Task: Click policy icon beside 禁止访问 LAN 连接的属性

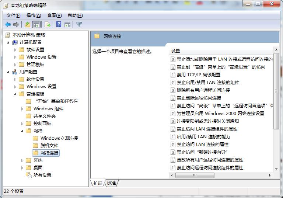Action: coord(173,145)
